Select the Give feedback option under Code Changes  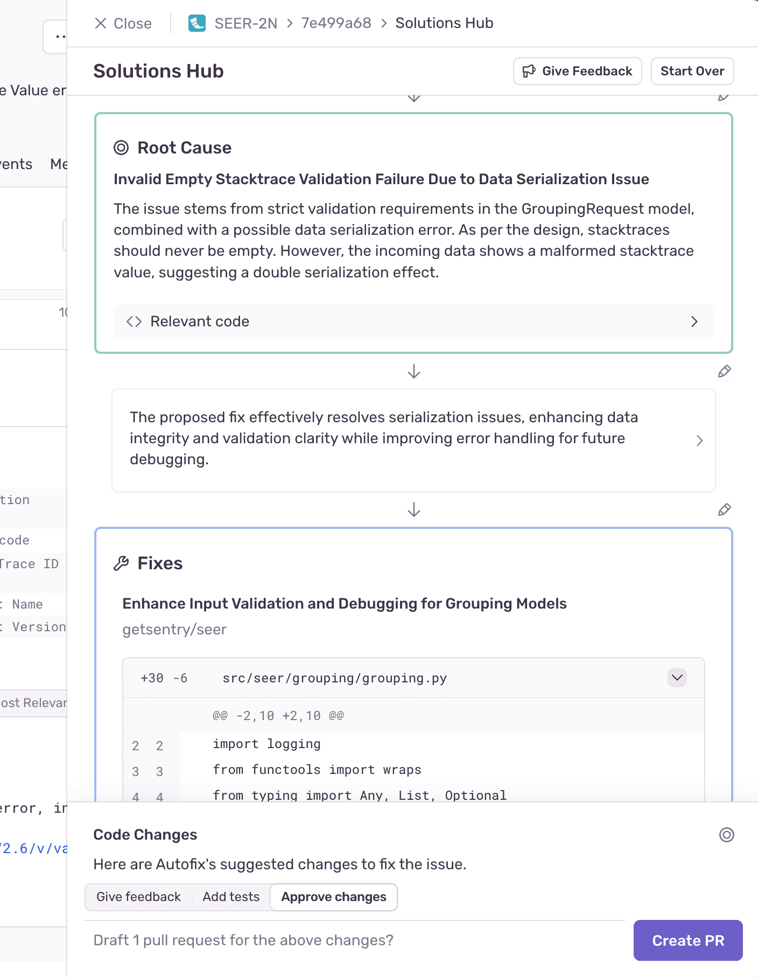[138, 897]
